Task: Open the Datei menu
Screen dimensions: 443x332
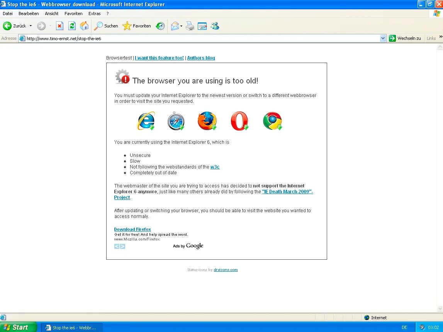Action: pos(8,14)
